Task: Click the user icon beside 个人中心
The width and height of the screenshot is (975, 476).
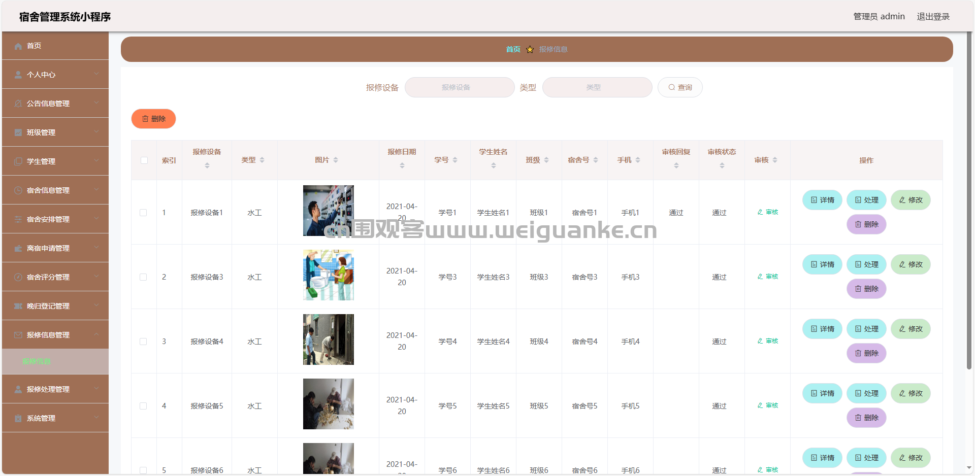Action: point(18,75)
